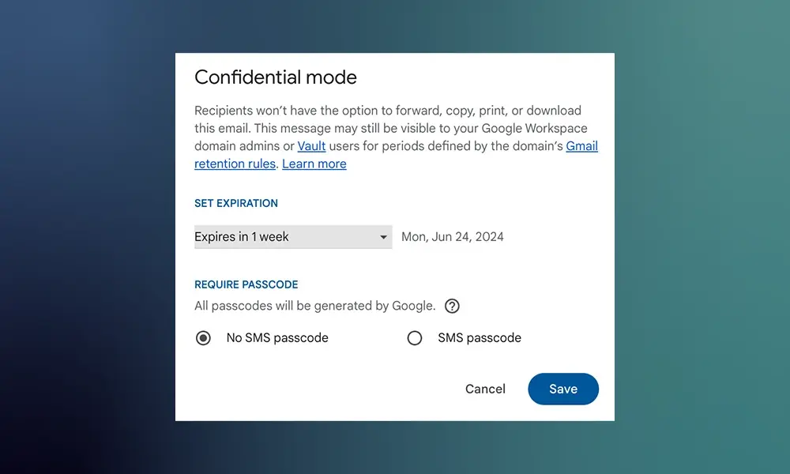This screenshot has height=474, width=790.
Task: Save the confidential mode settings
Action: (x=563, y=389)
